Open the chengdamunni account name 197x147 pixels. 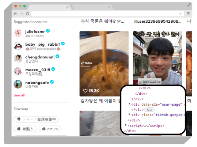click(x=40, y=57)
